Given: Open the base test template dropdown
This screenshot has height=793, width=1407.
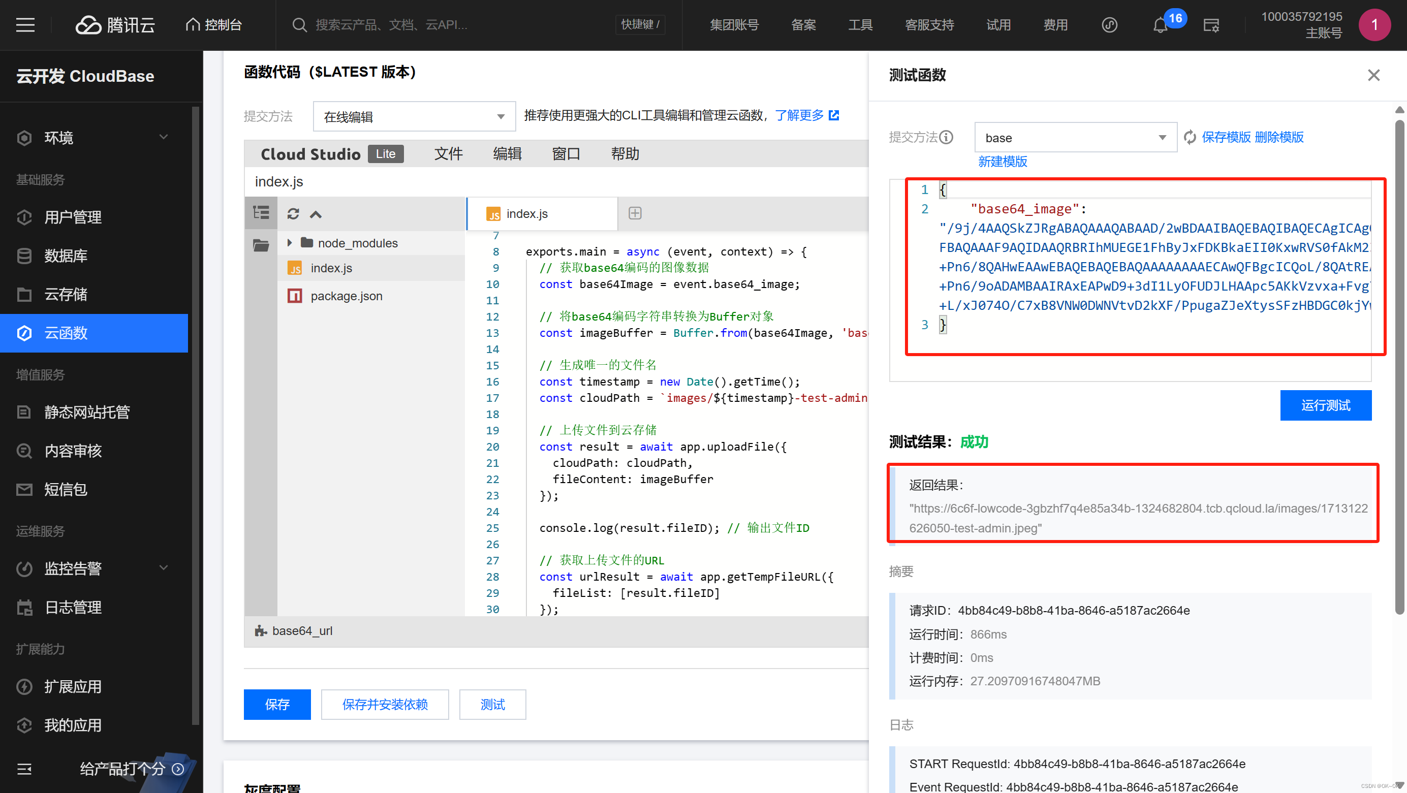Looking at the screenshot, I should click(1074, 137).
